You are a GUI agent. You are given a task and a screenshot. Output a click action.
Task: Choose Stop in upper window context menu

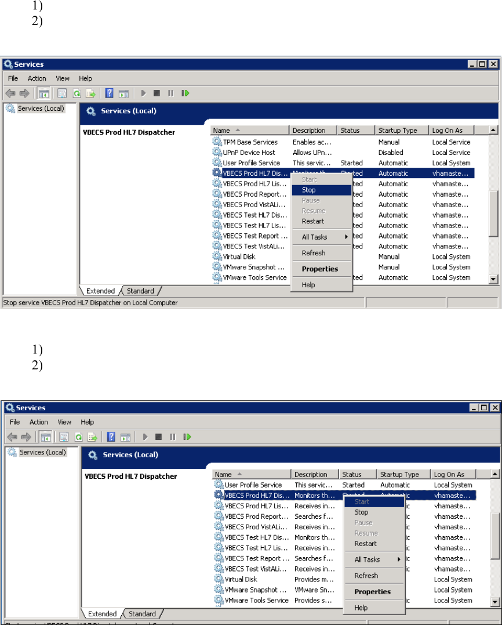(322, 190)
